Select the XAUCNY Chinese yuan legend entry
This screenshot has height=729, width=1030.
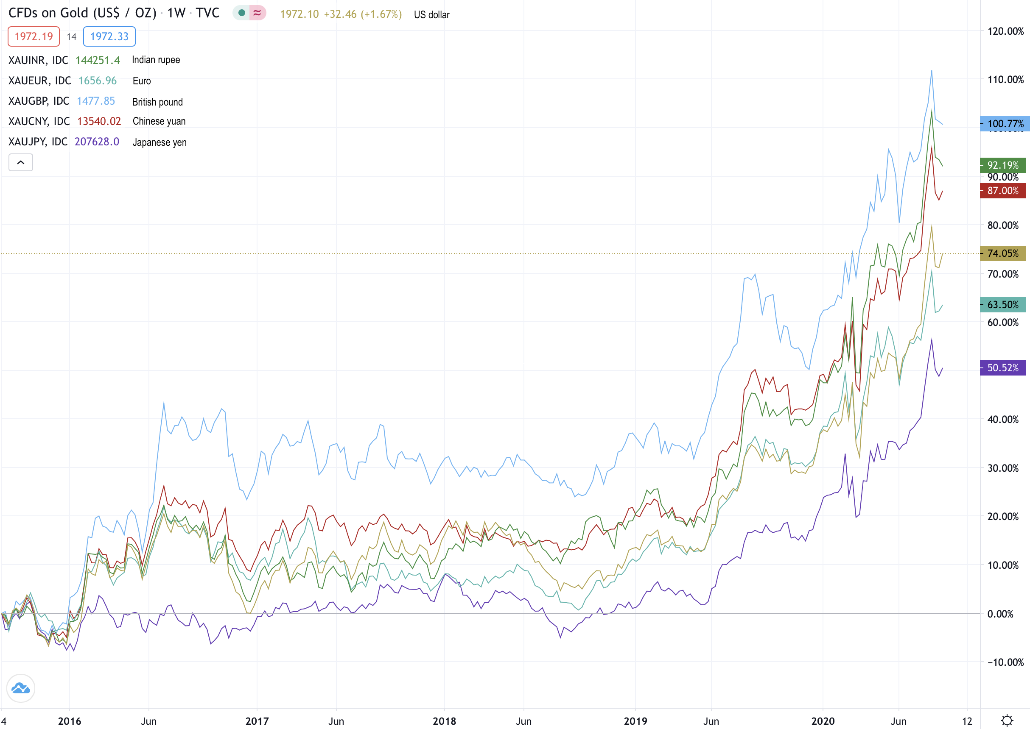[x=39, y=121]
